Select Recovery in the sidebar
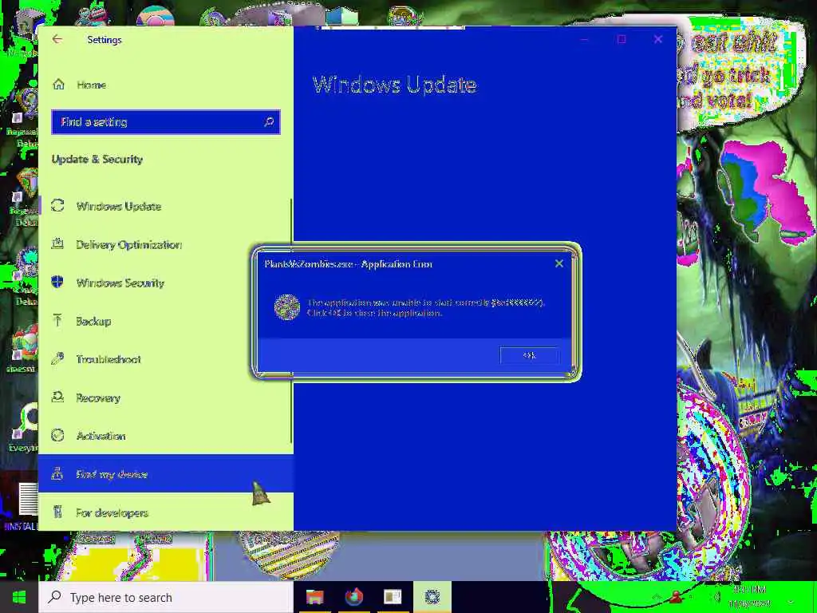Viewport: 817px width, 613px height. [x=166, y=397]
